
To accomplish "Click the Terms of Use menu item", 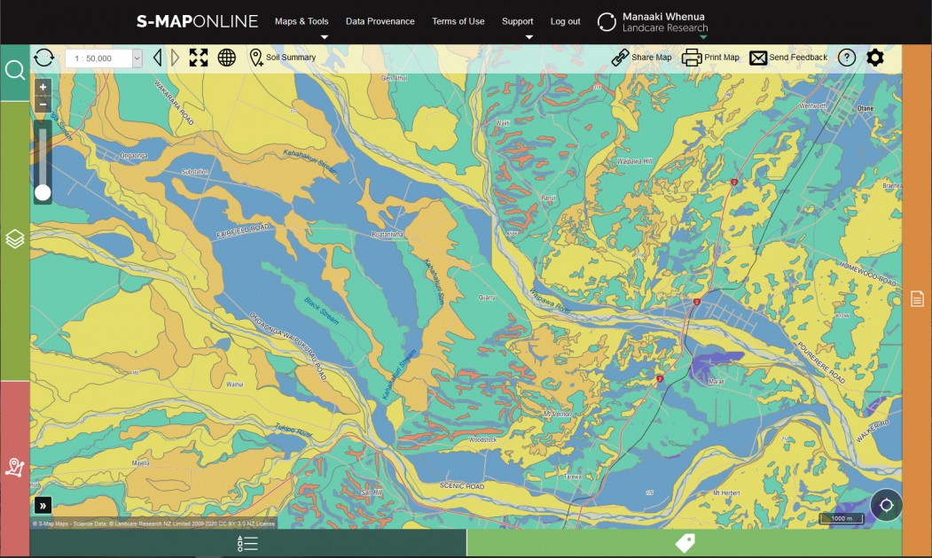I will [458, 21].
